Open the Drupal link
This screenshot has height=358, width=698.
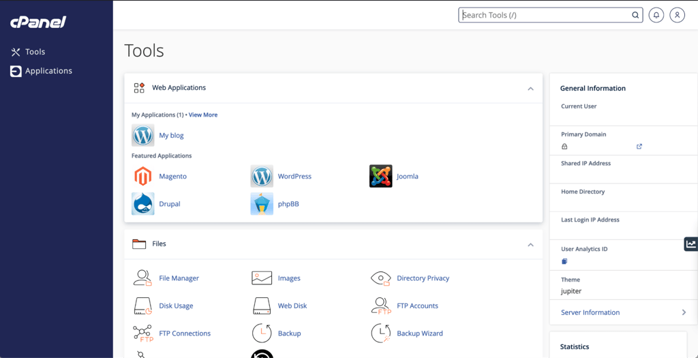pos(170,204)
